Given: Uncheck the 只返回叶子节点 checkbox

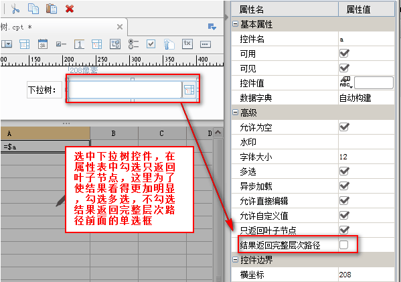Looking at the screenshot, I should [x=344, y=230].
